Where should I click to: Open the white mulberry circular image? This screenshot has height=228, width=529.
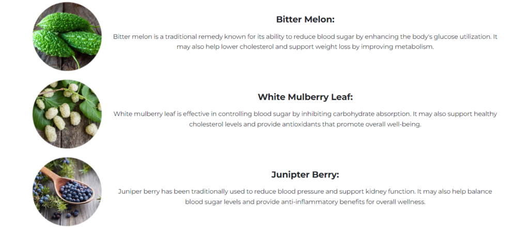click(67, 114)
